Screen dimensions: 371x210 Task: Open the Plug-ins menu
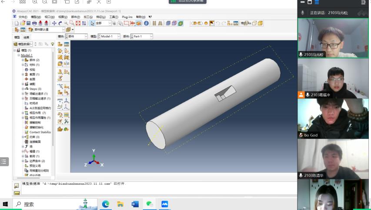point(127,17)
